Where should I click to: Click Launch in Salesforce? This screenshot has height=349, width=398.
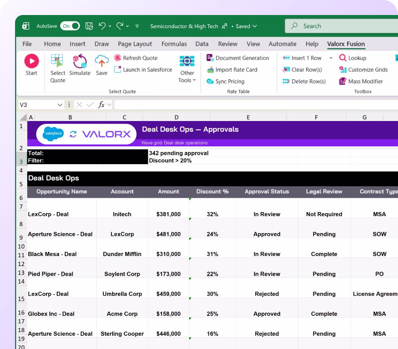143,69
